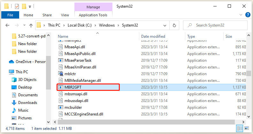Go up one folder level
The height and width of the screenshot is (134, 253).
click(31, 25)
